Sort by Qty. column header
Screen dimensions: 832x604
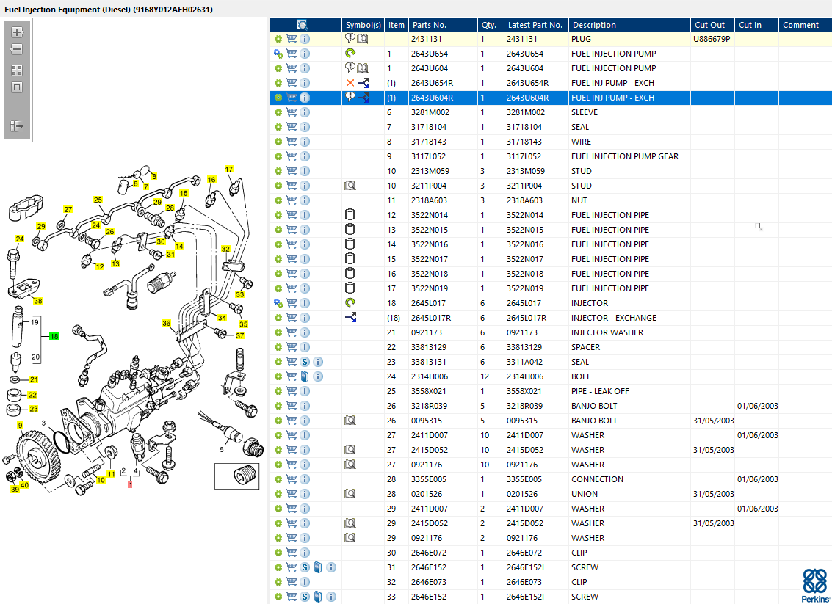[x=491, y=25]
